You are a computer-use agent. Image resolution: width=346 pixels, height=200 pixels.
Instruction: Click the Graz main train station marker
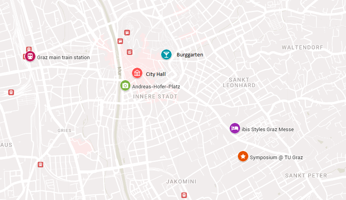coord(30,56)
